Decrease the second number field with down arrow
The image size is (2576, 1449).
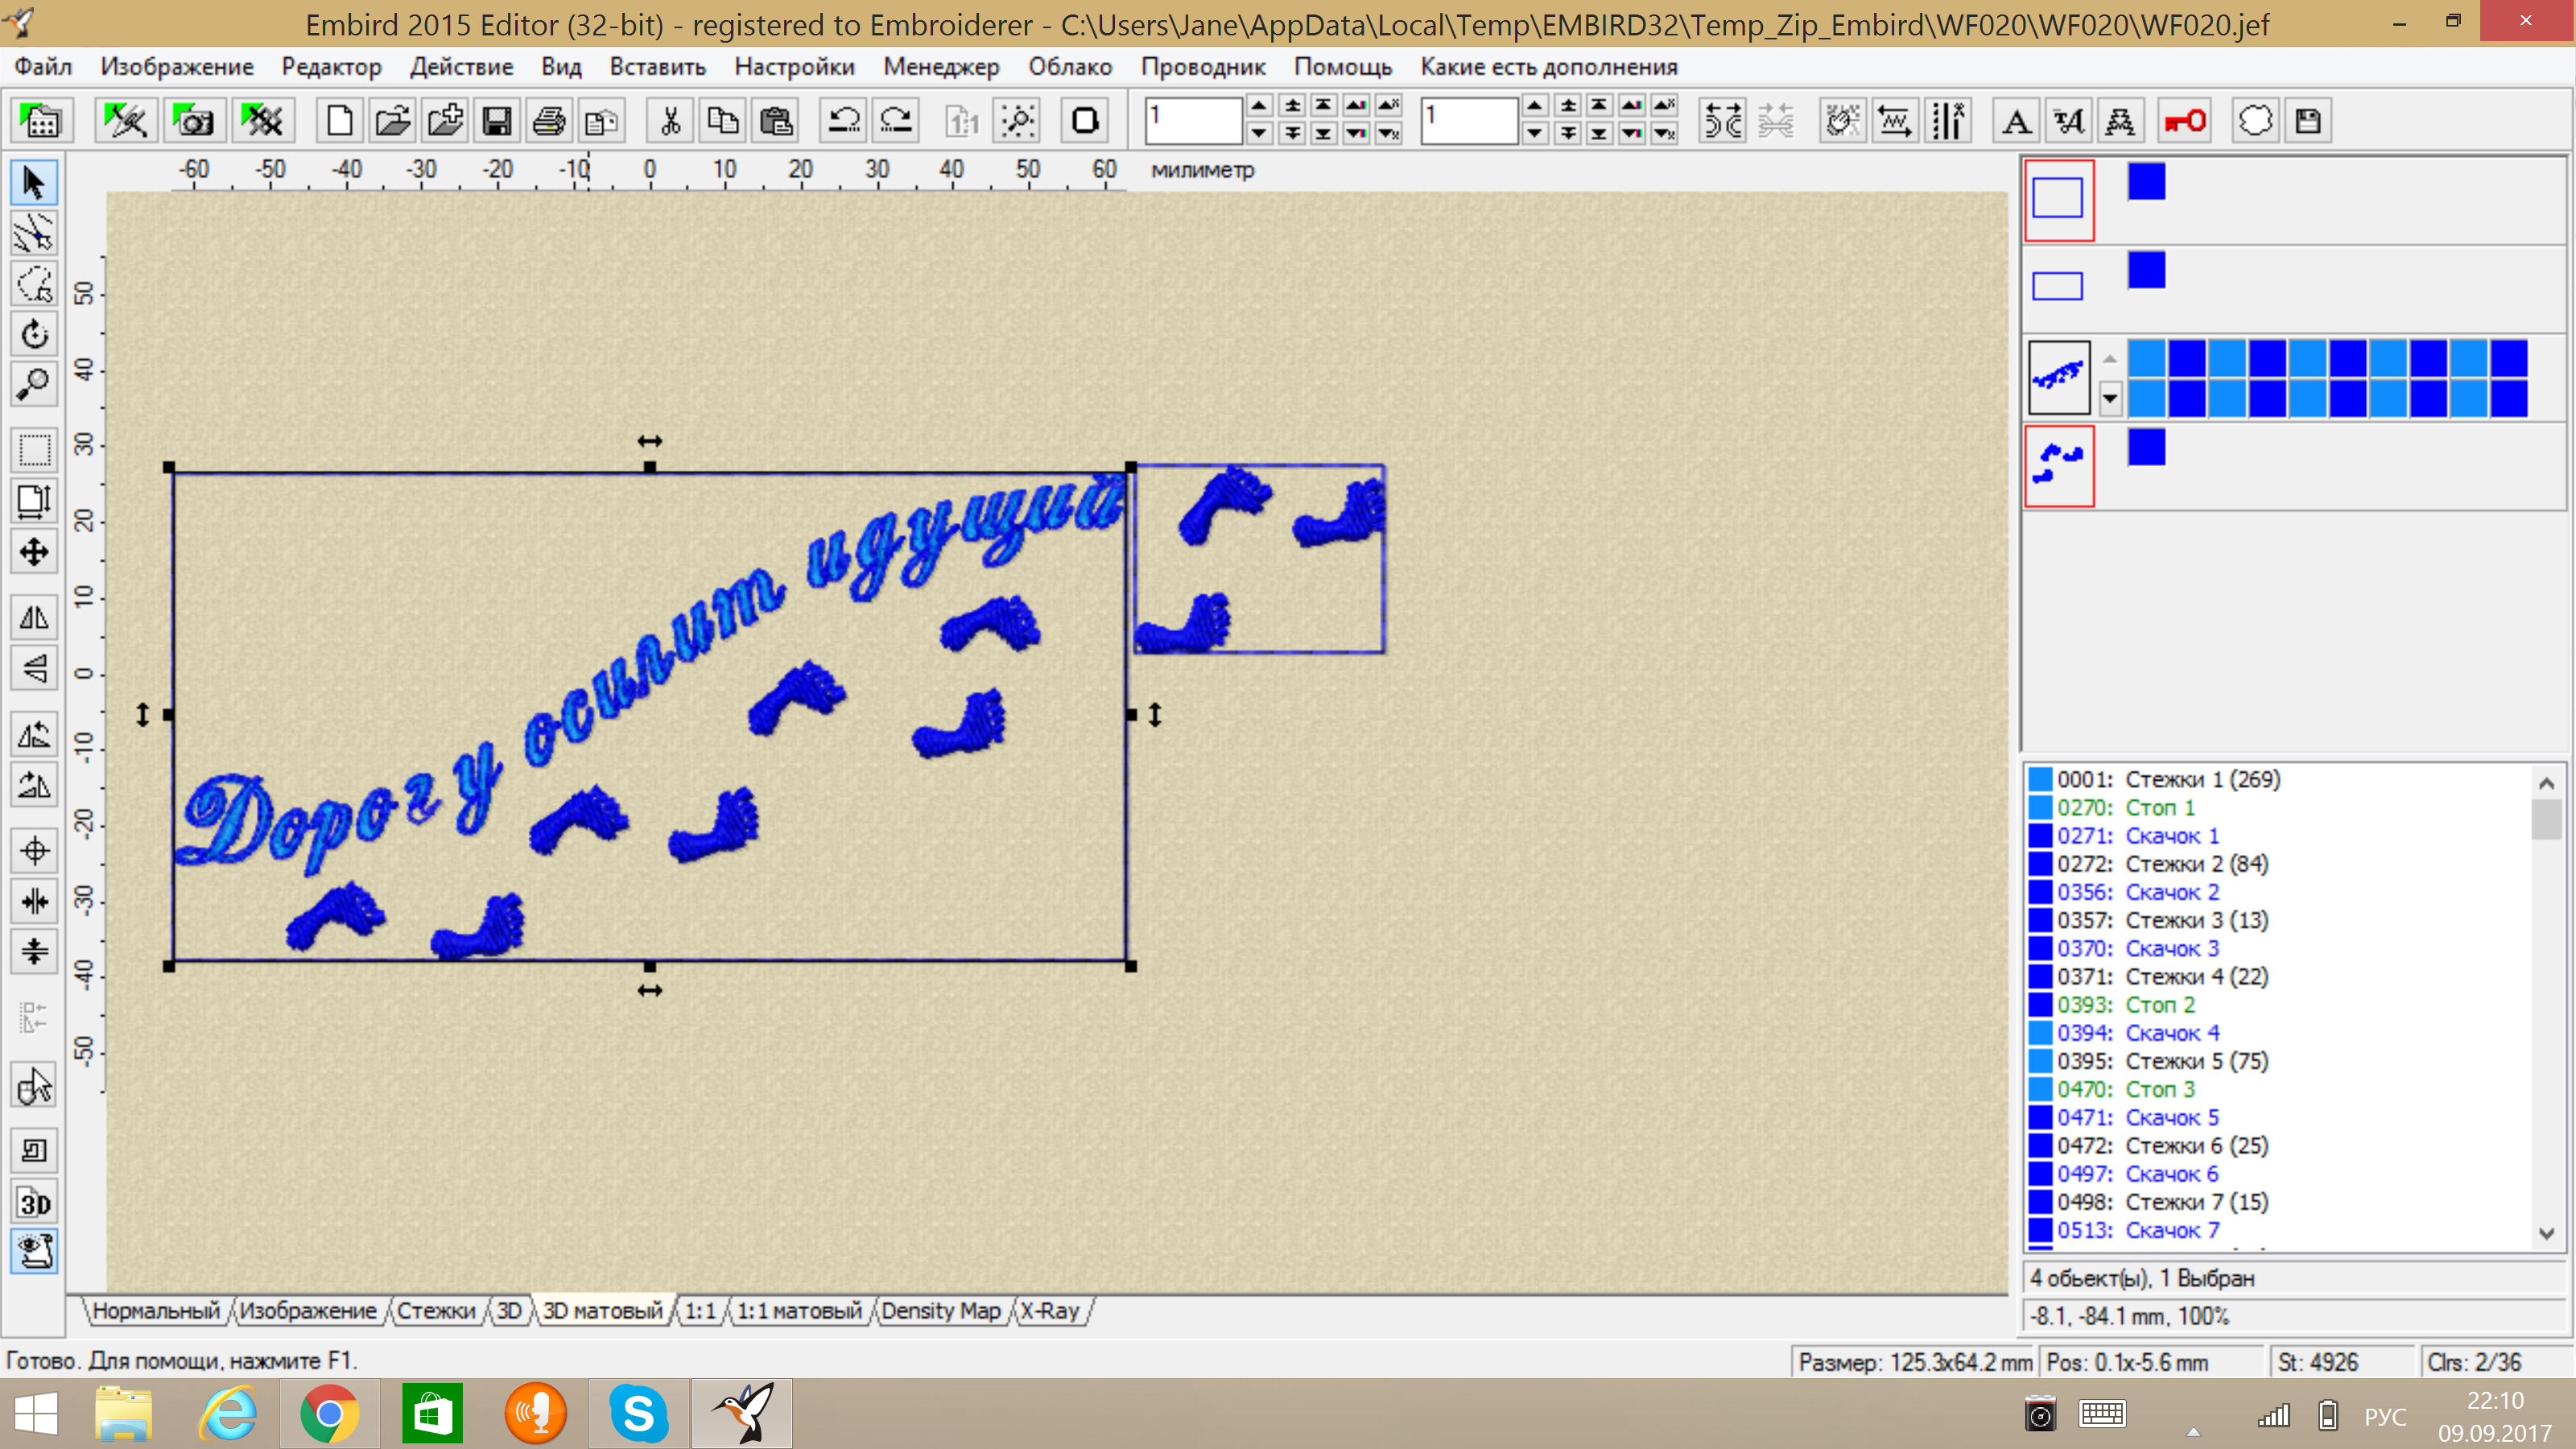pyautogui.click(x=1535, y=133)
